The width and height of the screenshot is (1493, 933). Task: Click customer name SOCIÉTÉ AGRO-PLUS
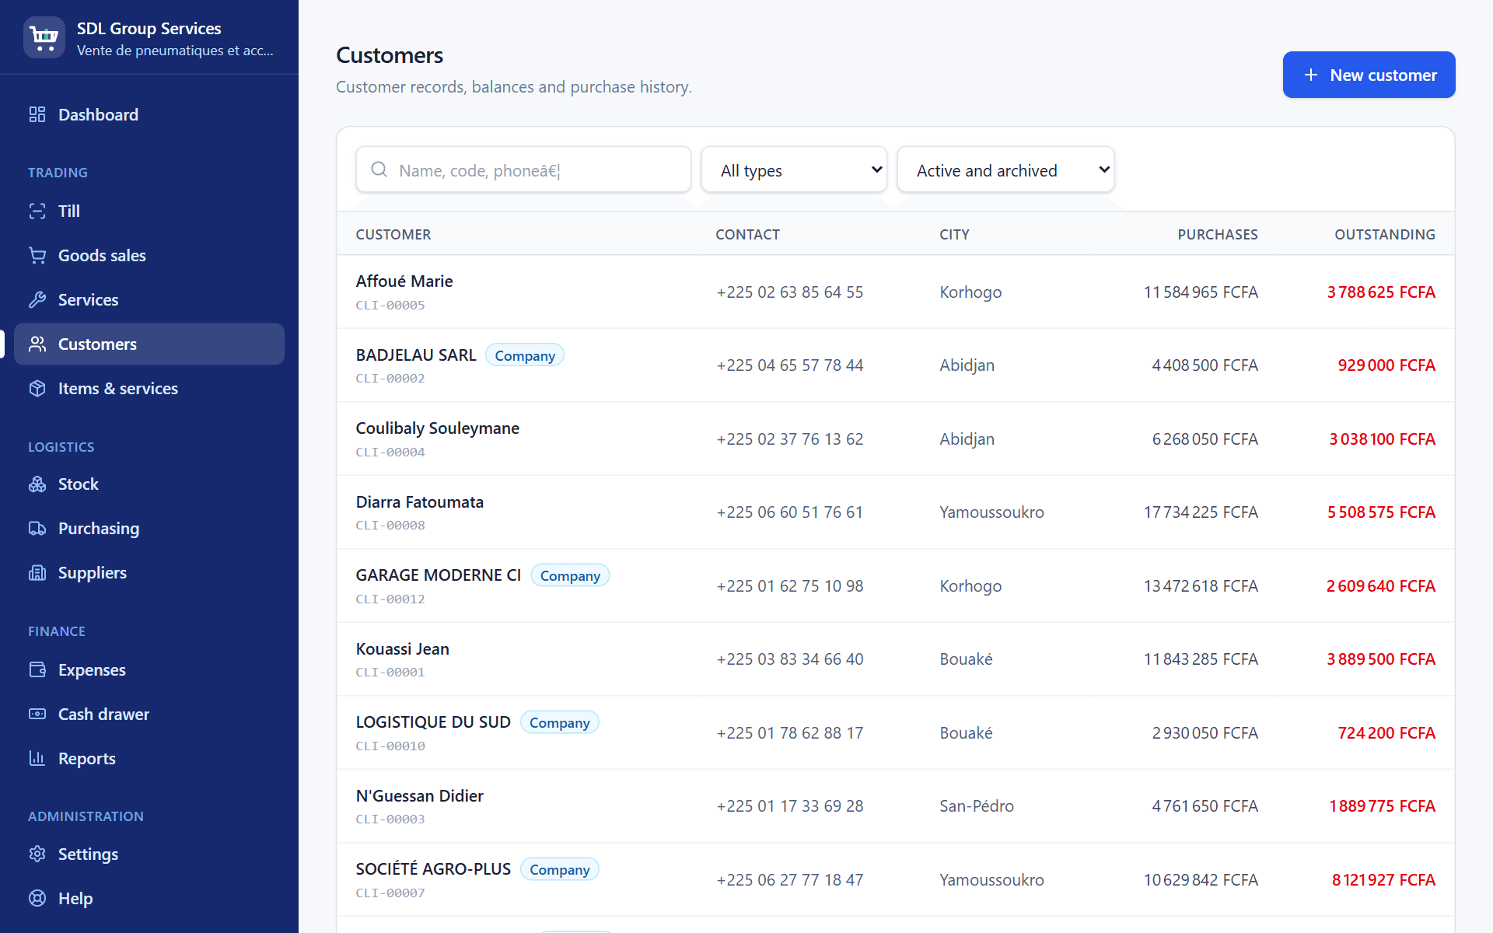pos(433,869)
